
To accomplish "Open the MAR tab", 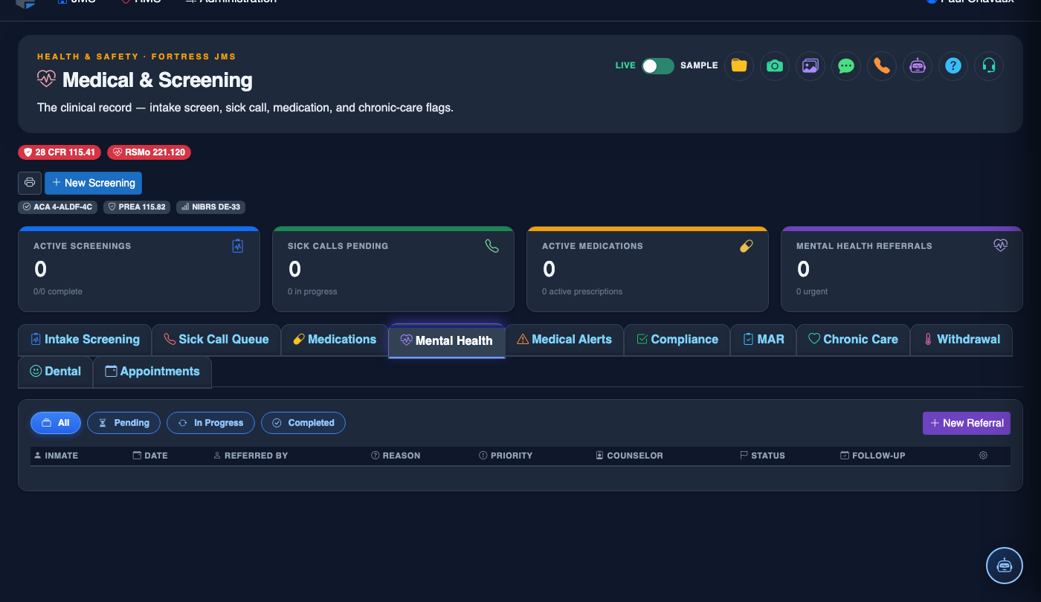I will (764, 340).
